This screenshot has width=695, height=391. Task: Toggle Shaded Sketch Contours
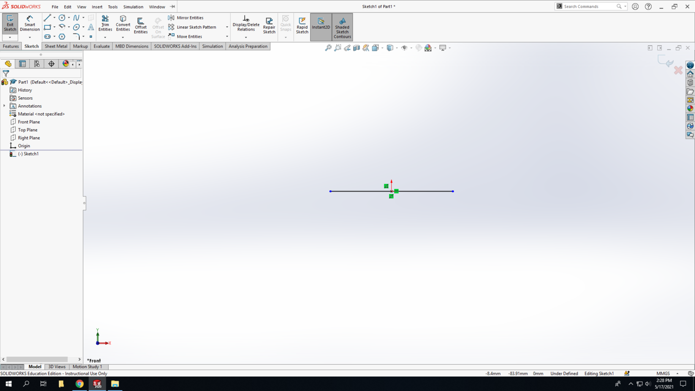tap(342, 27)
